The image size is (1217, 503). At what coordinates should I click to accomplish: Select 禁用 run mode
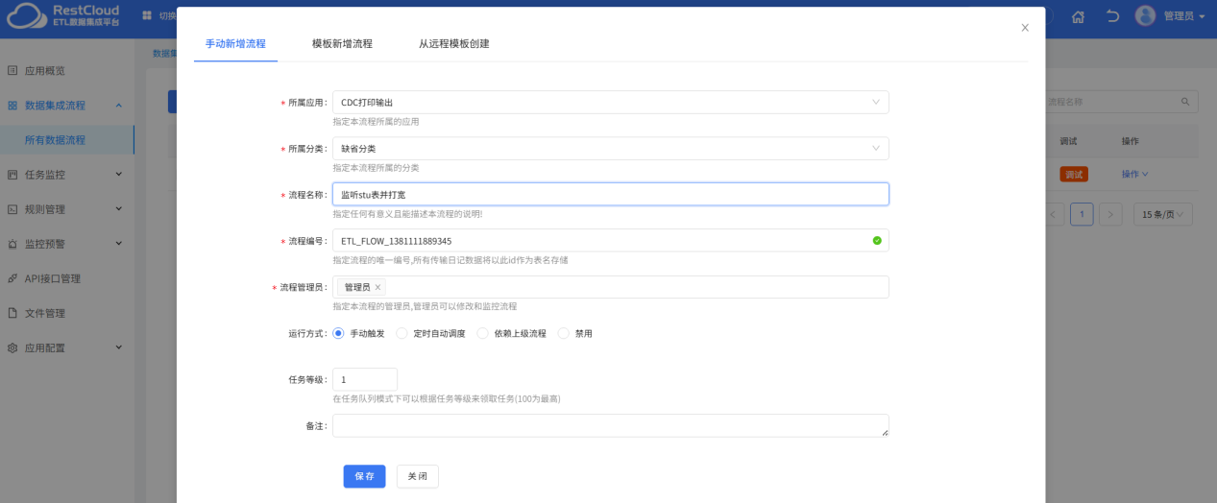pyautogui.click(x=564, y=333)
